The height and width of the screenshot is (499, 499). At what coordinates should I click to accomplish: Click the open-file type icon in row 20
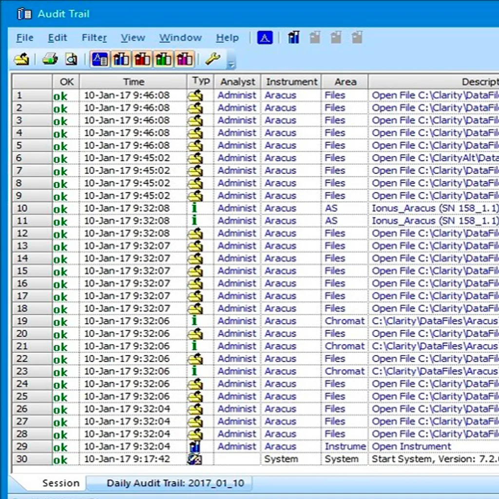195,333
